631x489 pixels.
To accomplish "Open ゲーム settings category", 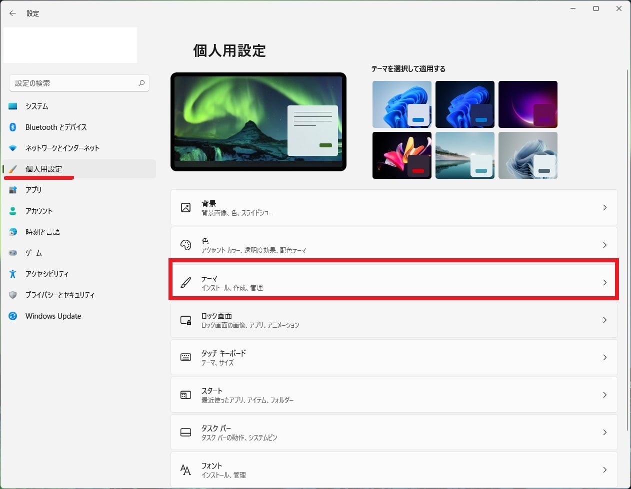I will tap(79, 253).
